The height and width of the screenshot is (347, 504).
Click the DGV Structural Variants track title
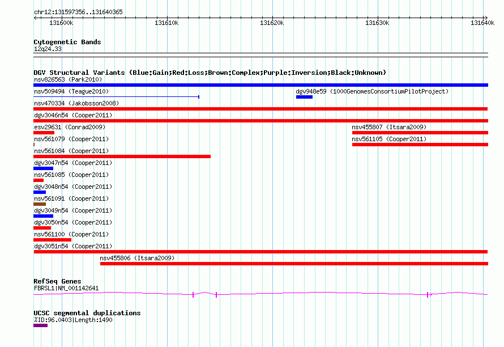tap(210, 73)
